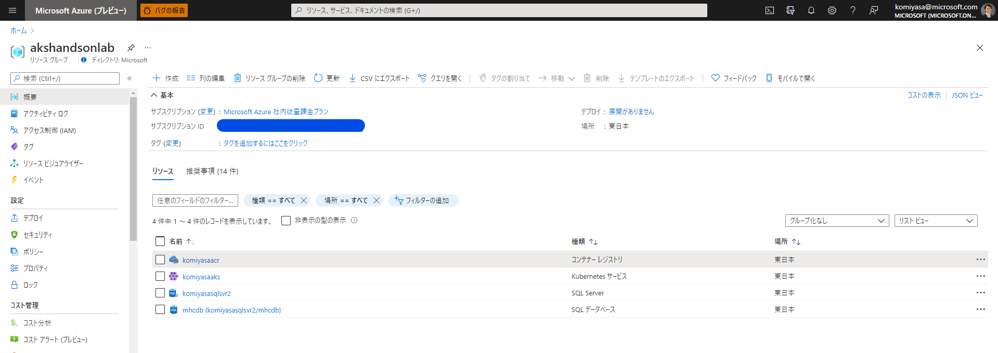The width and height of the screenshot is (998, 353).
Task: Open 移動 dropdown in toolbar
Action: (556, 78)
